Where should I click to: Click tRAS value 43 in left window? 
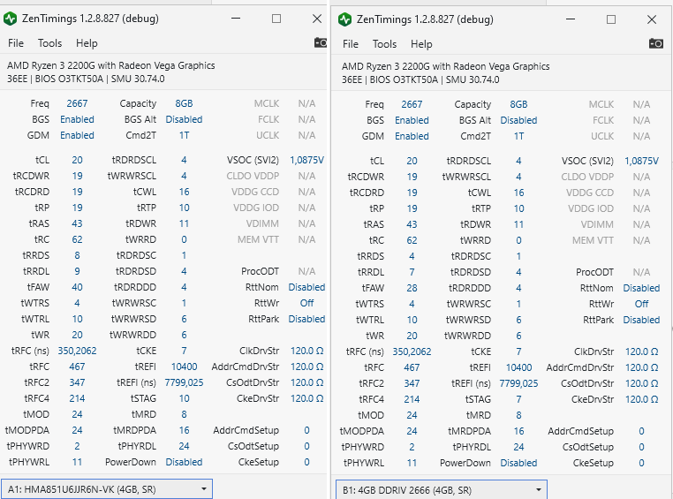77,223
